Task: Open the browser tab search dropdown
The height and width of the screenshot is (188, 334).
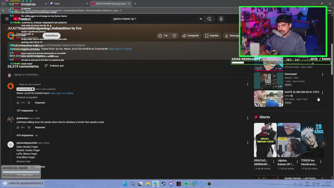Action: (x=3, y=4)
